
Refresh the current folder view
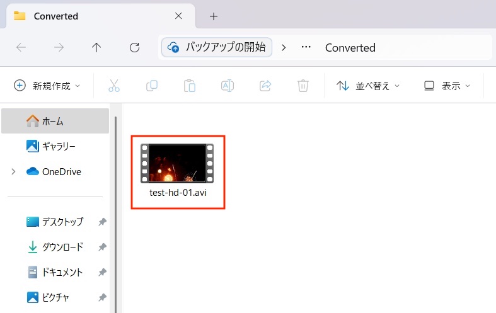pos(134,47)
